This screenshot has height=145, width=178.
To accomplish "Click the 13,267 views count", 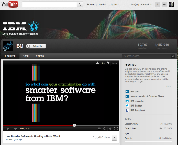I will click(101, 137).
